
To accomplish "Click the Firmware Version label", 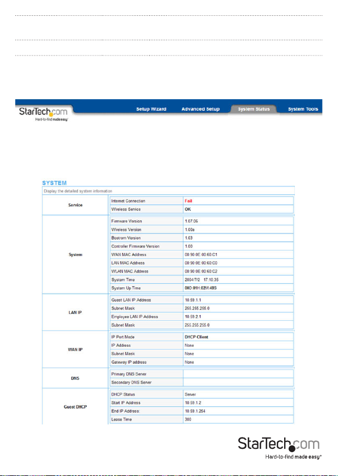I will [x=126, y=221].
